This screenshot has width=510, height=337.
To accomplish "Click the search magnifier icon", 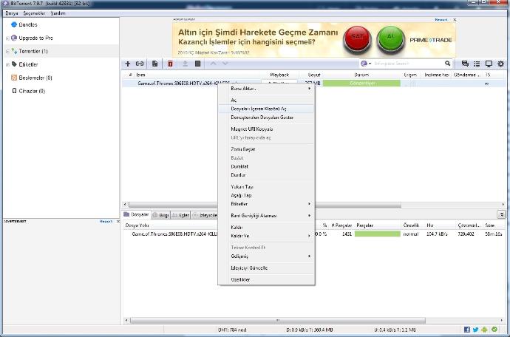I will pyautogui.click(x=448, y=64).
